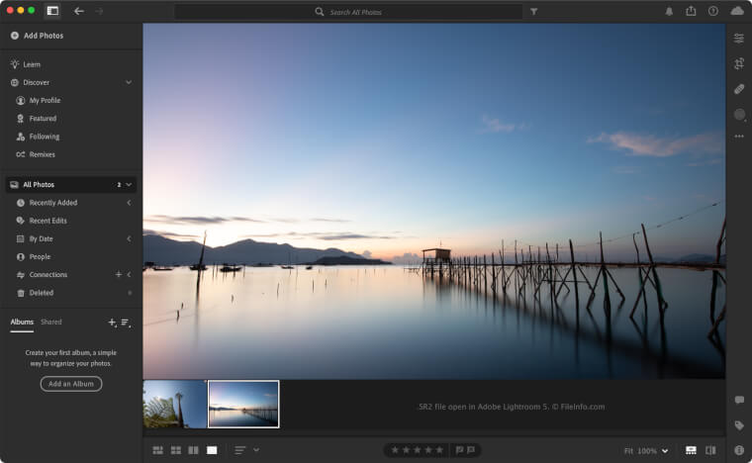
Task: Click Add Photos button
Action: [x=37, y=36]
